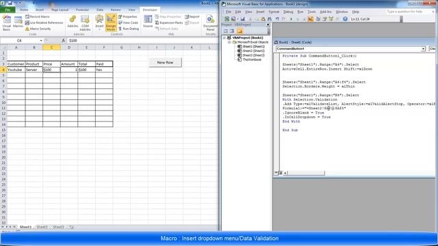The width and height of the screenshot is (438, 246).
Task: Select the Paid header cell
Action: point(104,64)
